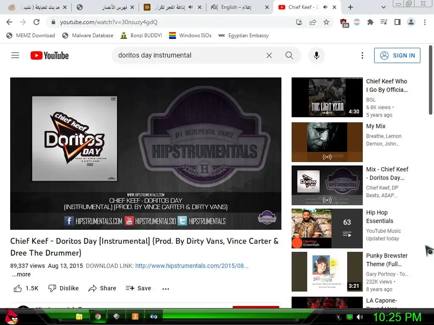This screenshot has width=434, height=325.
Task: Clear the search text with X
Action: click(269, 55)
